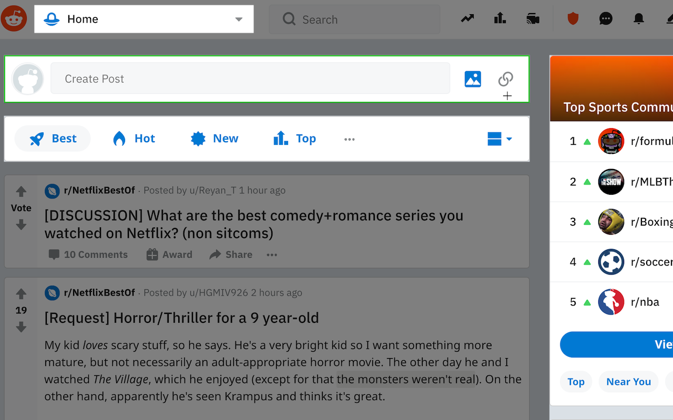Click the subreddit icon on HGMIV926's post
The image size is (673, 420).
(x=52, y=293)
